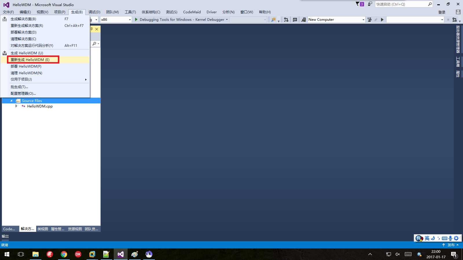Click the taskbar clock showing 22:00
This screenshot has height=260, width=463.
pos(436,254)
